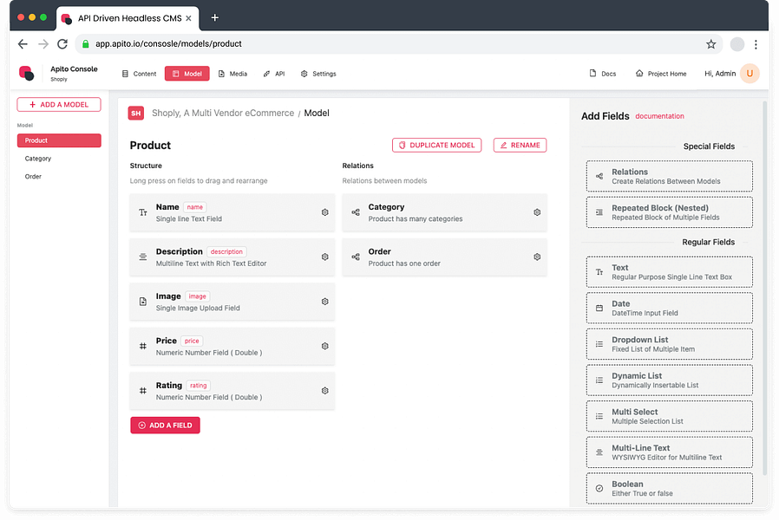Click ADD A MODEL button
Screen dimensions: 779x520
(59, 105)
